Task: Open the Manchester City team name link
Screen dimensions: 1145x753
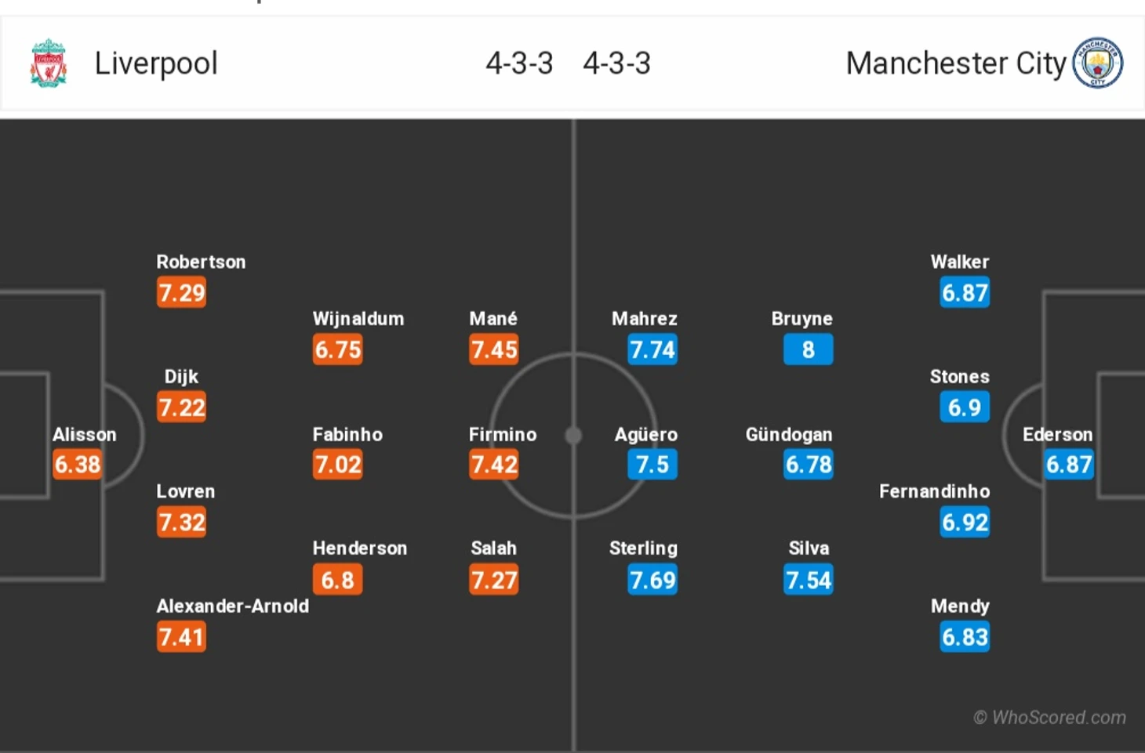Action: click(x=956, y=63)
